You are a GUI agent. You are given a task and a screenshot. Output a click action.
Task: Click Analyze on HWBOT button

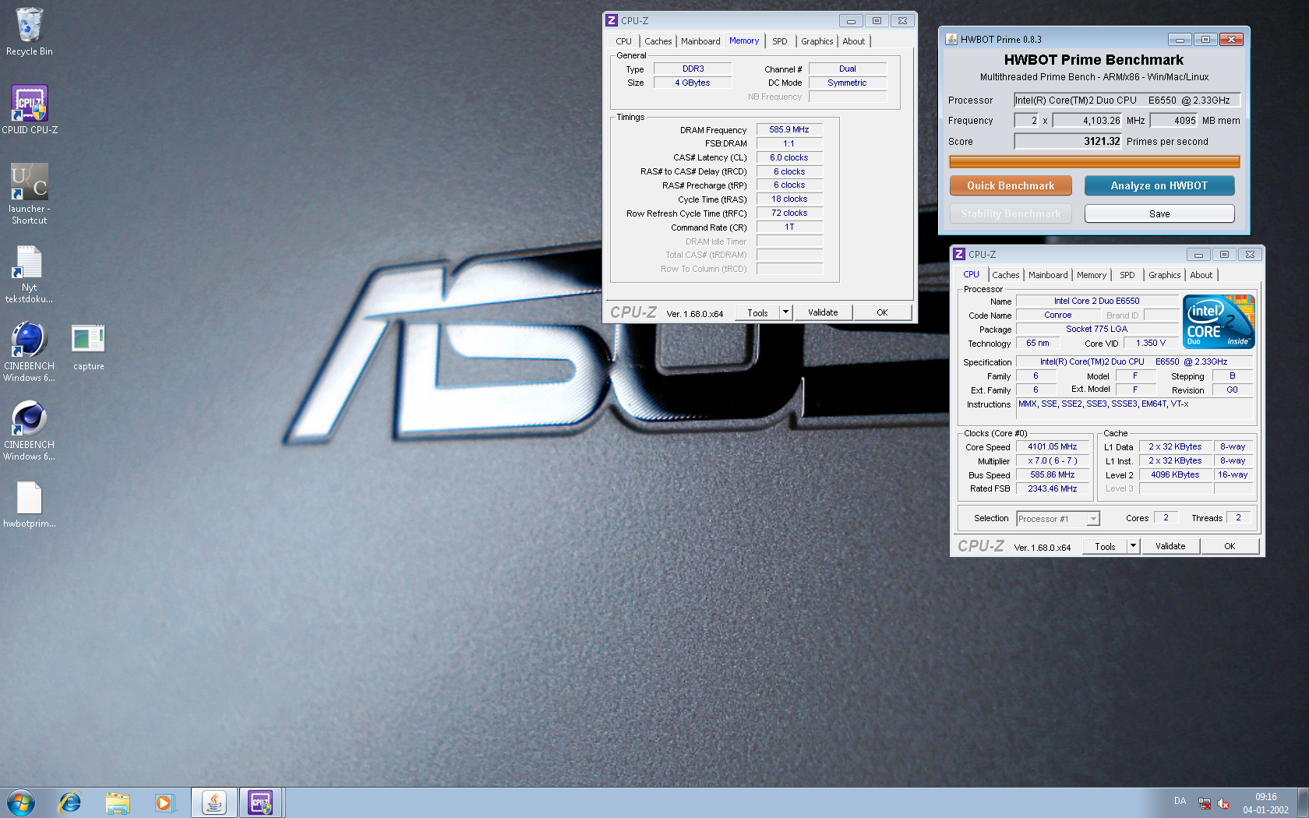point(1159,185)
